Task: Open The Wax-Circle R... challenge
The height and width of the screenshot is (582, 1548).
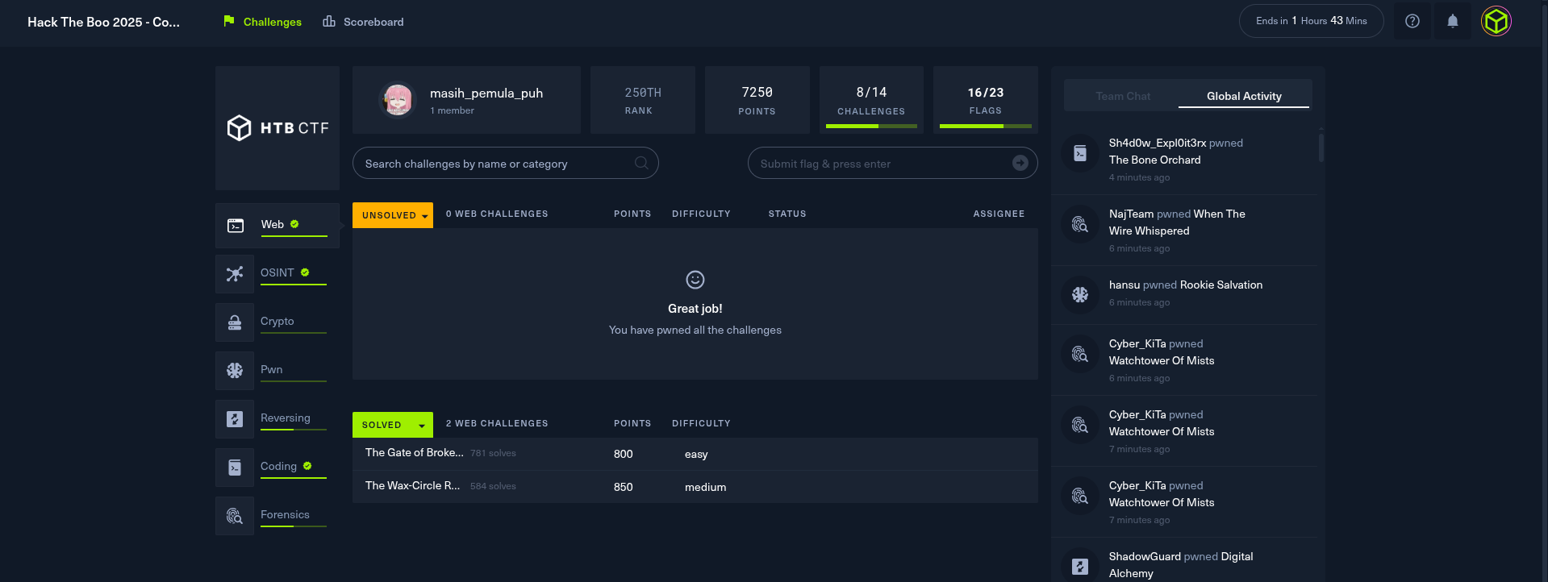Action: click(x=695, y=487)
